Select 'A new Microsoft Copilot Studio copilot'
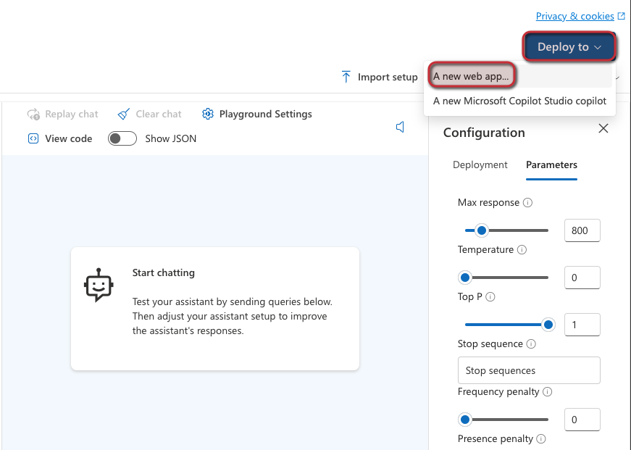 click(x=519, y=101)
